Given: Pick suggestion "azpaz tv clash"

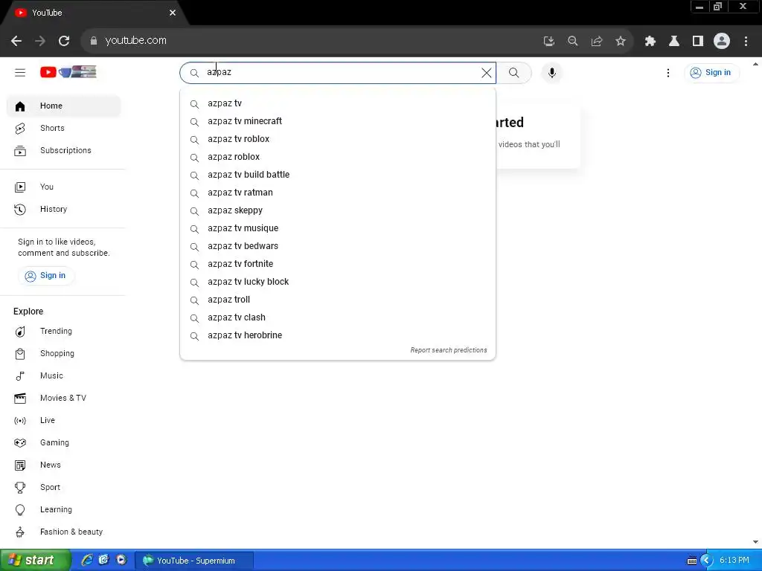Looking at the screenshot, I should click(x=338, y=317).
